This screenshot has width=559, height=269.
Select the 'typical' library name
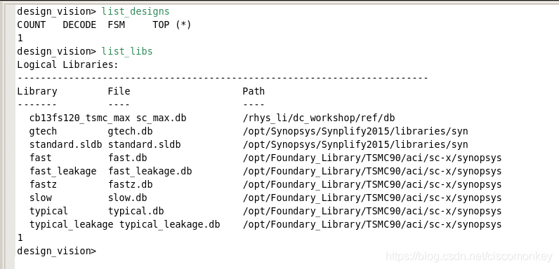(x=49, y=212)
